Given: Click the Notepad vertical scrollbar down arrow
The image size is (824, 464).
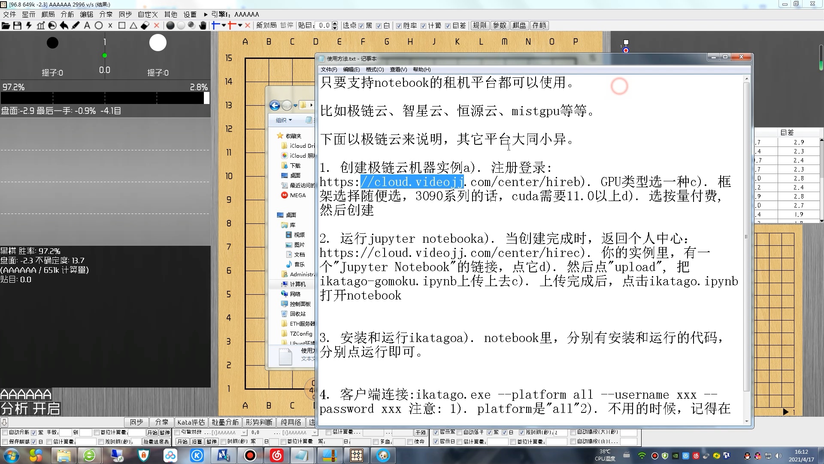Looking at the screenshot, I should pyautogui.click(x=747, y=421).
